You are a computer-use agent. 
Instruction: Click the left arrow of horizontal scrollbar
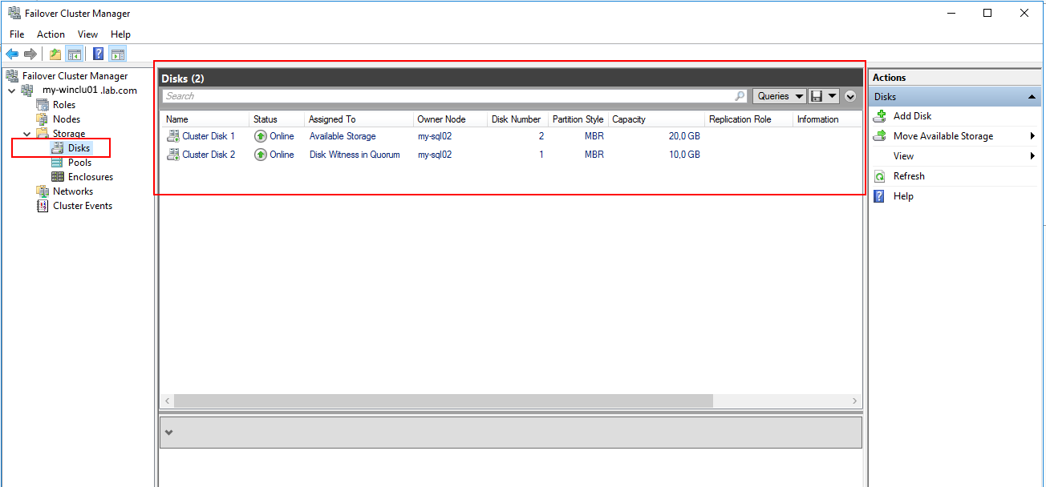coord(168,400)
